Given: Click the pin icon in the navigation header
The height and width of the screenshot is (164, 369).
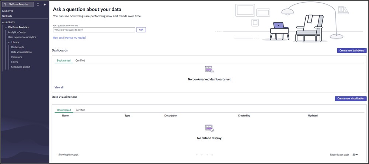Looking at the screenshot, I should (x=45, y=4).
